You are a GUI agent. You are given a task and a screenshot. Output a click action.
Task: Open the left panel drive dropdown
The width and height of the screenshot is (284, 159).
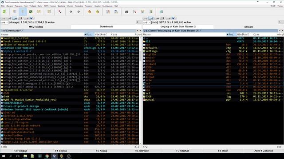coord(4,23)
